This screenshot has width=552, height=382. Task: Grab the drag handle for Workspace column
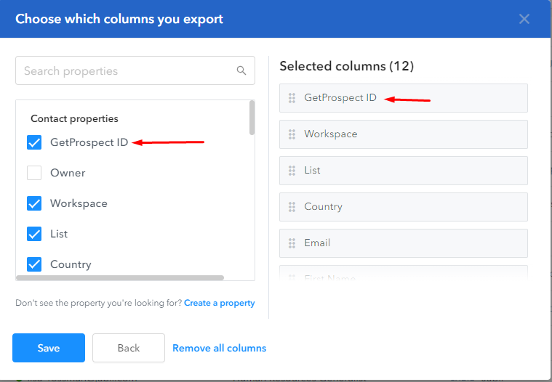[x=292, y=134]
